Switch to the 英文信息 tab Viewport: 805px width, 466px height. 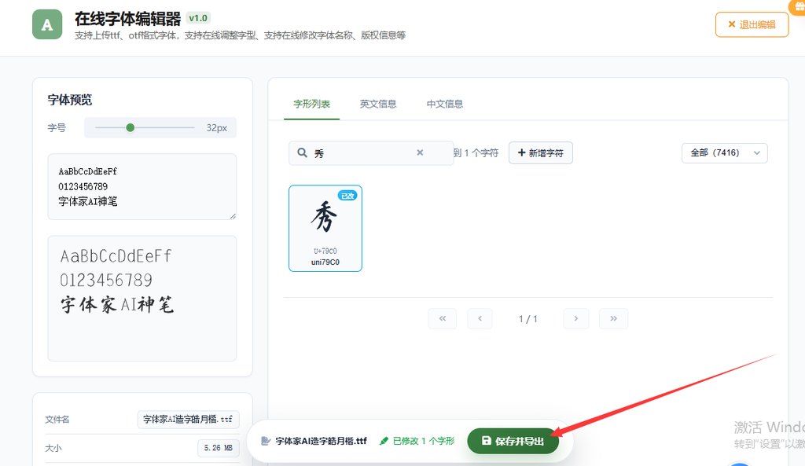pos(378,103)
